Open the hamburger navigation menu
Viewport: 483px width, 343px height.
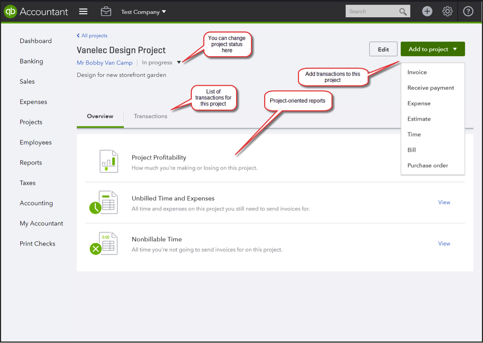tap(83, 11)
